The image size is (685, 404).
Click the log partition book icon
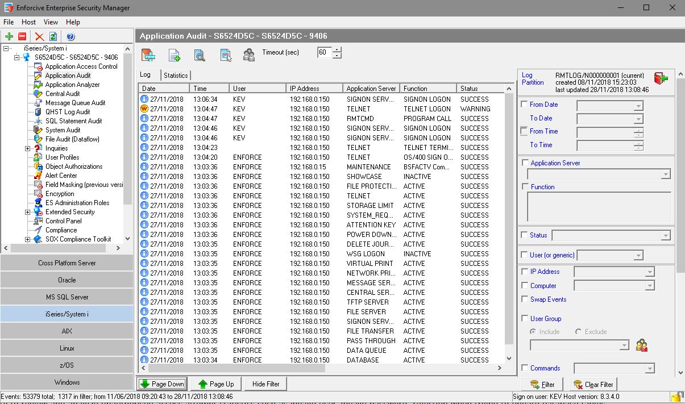coord(661,78)
